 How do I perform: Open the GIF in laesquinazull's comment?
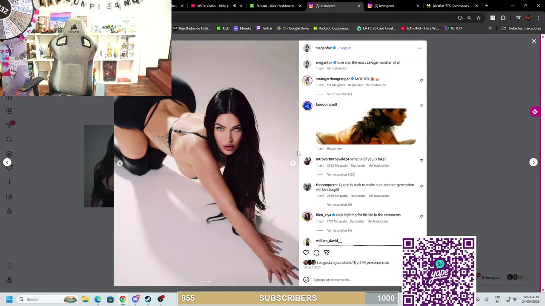[366, 127]
